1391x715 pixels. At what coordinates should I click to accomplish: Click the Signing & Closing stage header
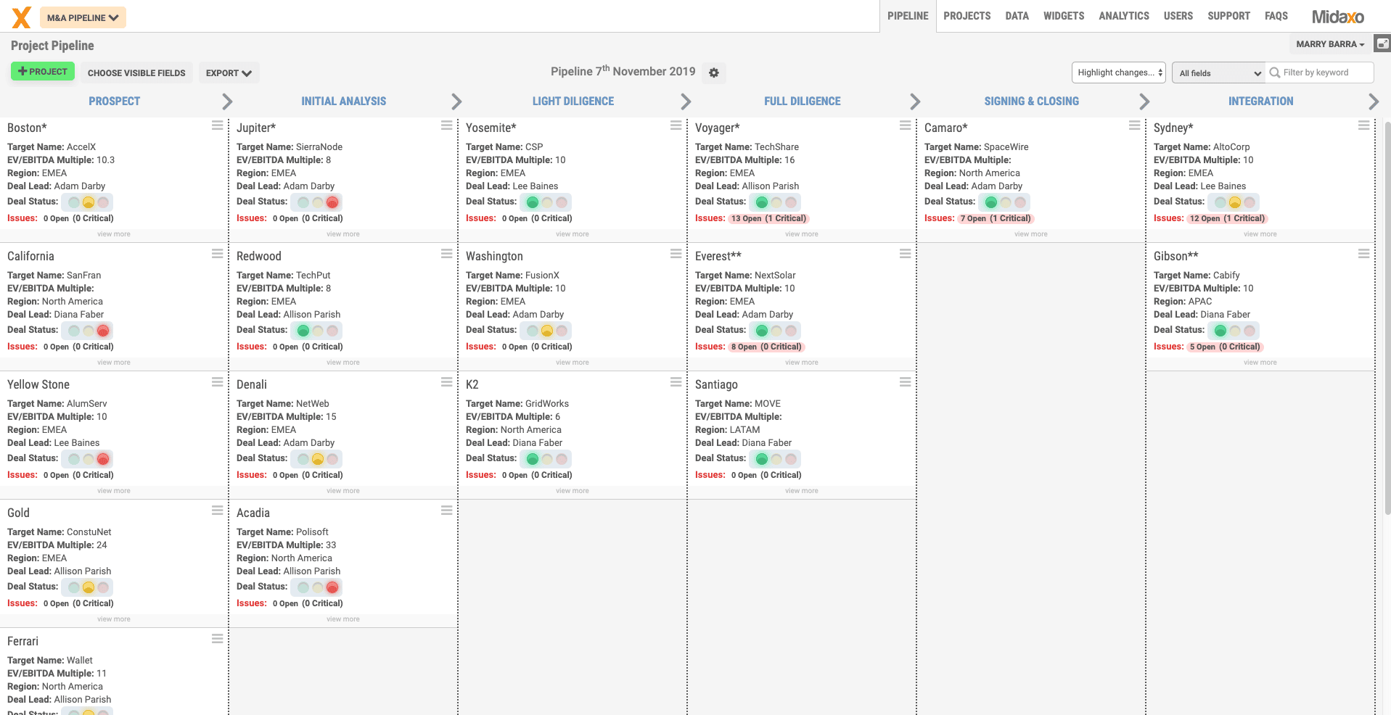click(x=1031, y=102)
